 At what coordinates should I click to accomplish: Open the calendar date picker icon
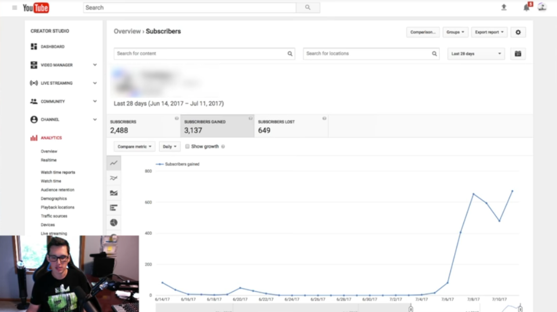pos(518,54)
